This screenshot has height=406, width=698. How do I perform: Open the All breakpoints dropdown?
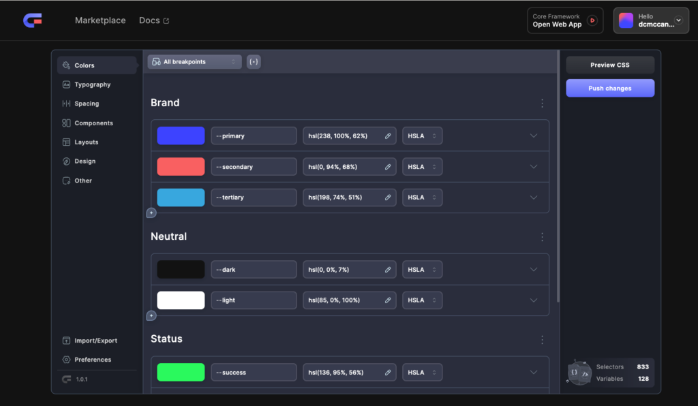click(193, 61)
